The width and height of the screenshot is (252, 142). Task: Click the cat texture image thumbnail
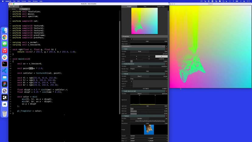tap(149, 129)
